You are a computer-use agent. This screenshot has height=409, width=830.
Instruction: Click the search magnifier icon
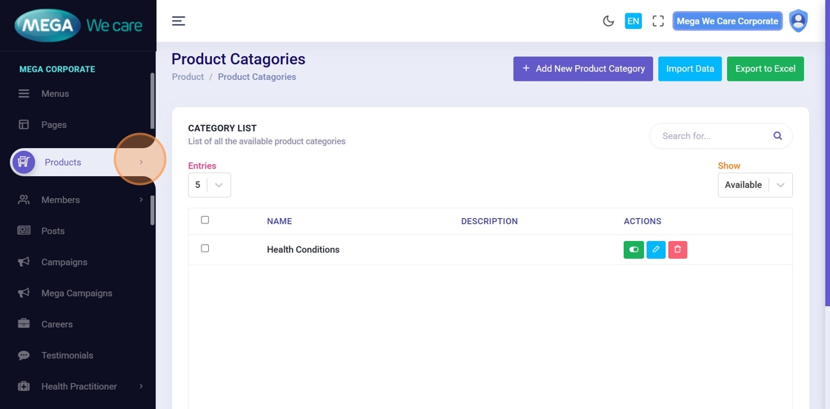tap(777, 136)
